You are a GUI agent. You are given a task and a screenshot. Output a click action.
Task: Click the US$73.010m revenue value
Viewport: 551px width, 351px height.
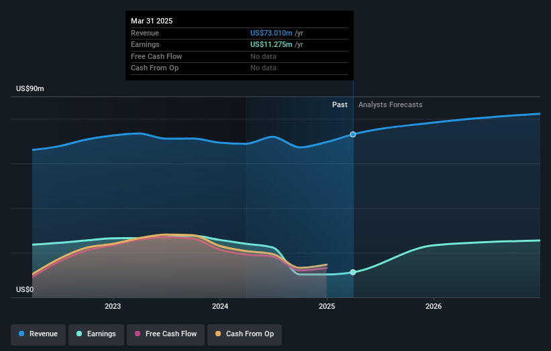point(271,33)
